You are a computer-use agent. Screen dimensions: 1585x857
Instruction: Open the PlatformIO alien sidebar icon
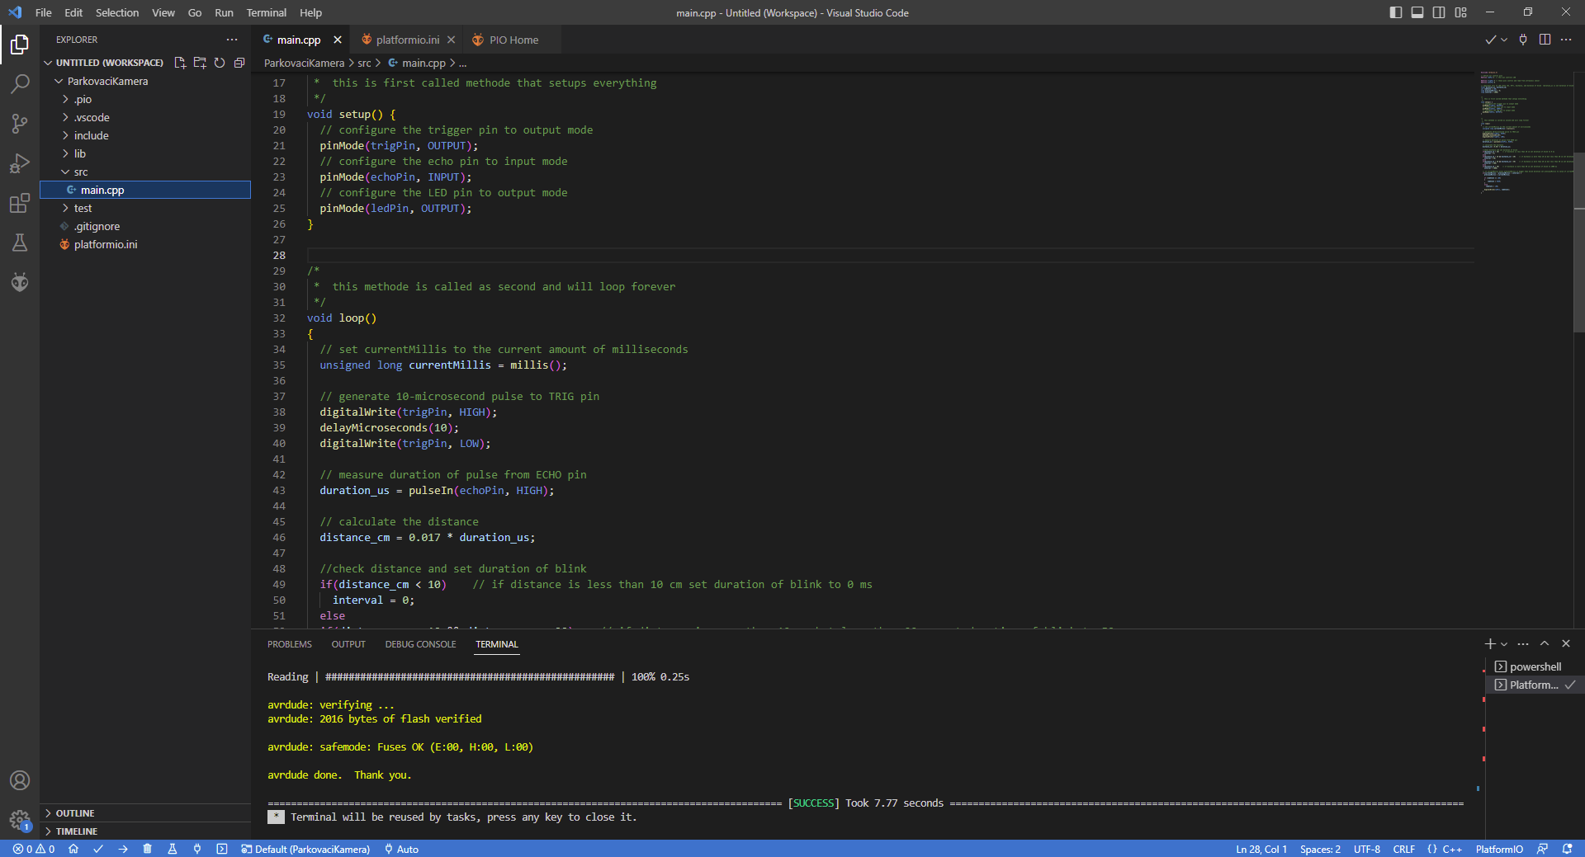(20, 282)
